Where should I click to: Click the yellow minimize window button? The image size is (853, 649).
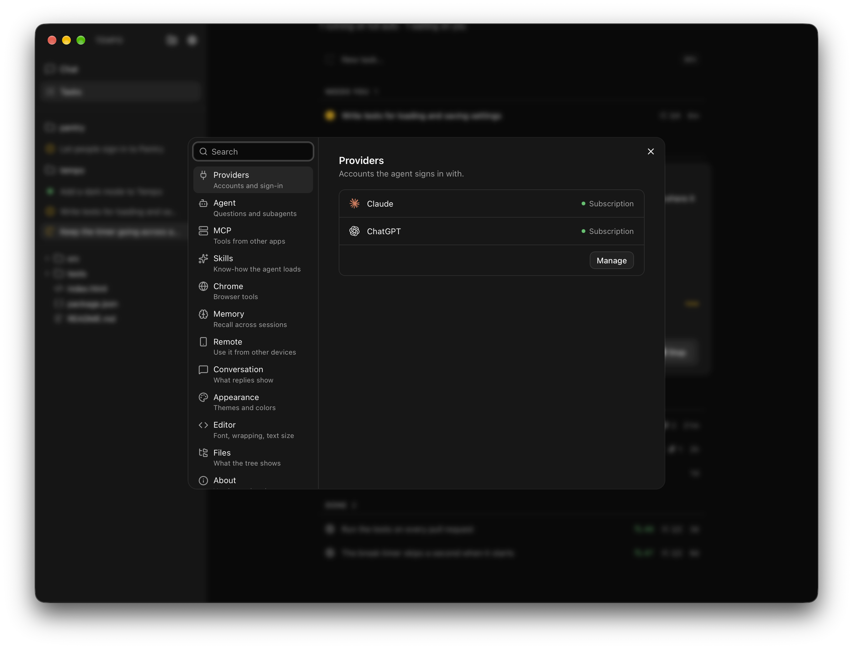click(66, 40)
